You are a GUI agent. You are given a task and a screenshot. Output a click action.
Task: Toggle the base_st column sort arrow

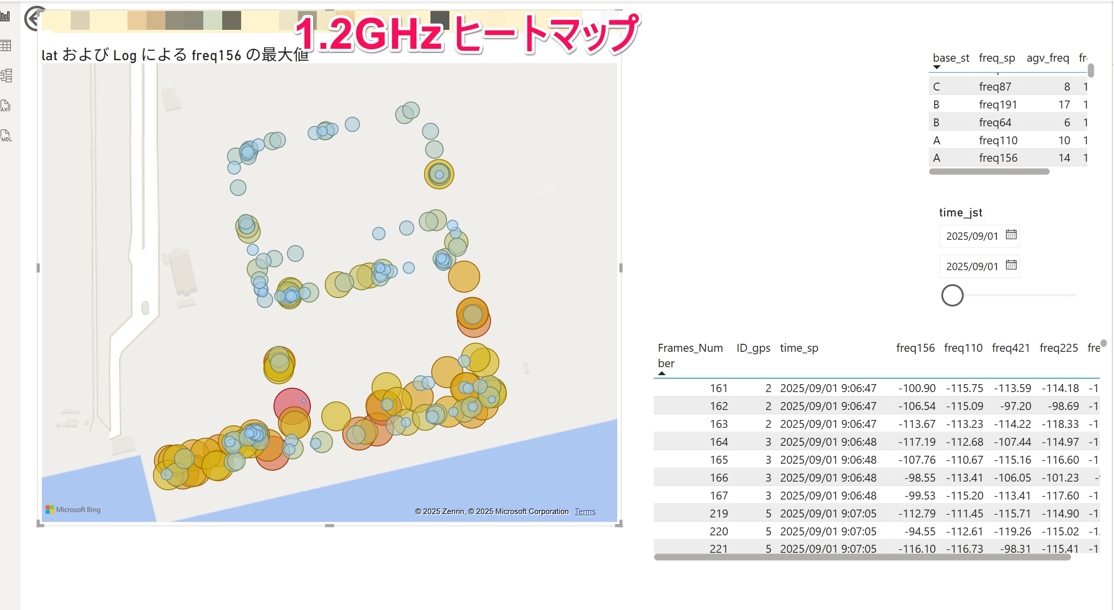(937, 67)
